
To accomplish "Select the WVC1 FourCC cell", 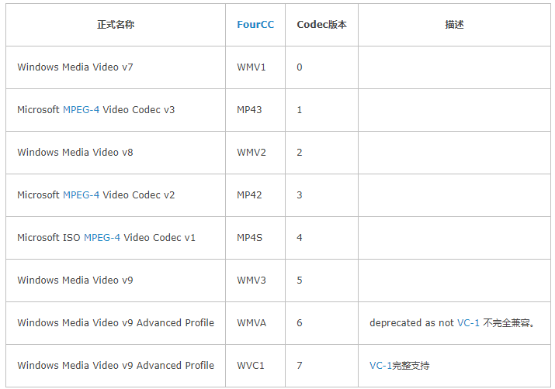I will [x=255, y=366].
